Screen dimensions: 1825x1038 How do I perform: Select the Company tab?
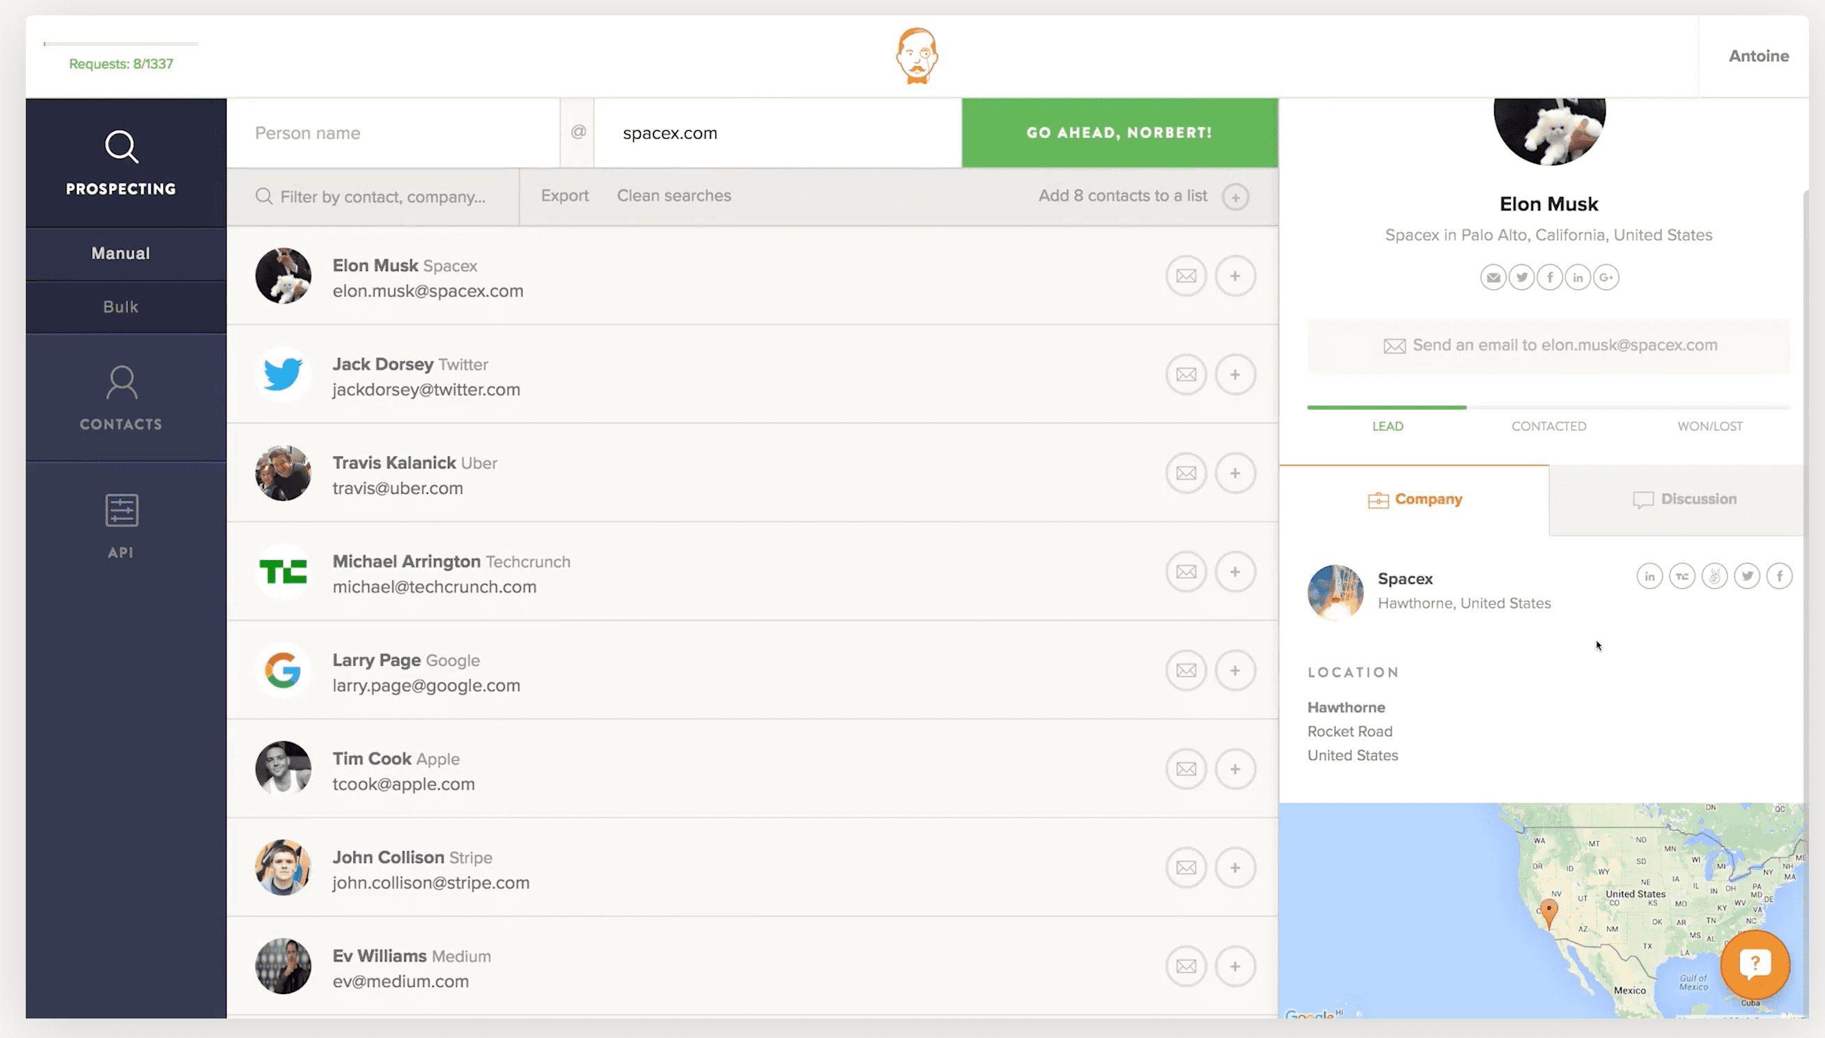pyautogui.click(x=1414, y=499)
